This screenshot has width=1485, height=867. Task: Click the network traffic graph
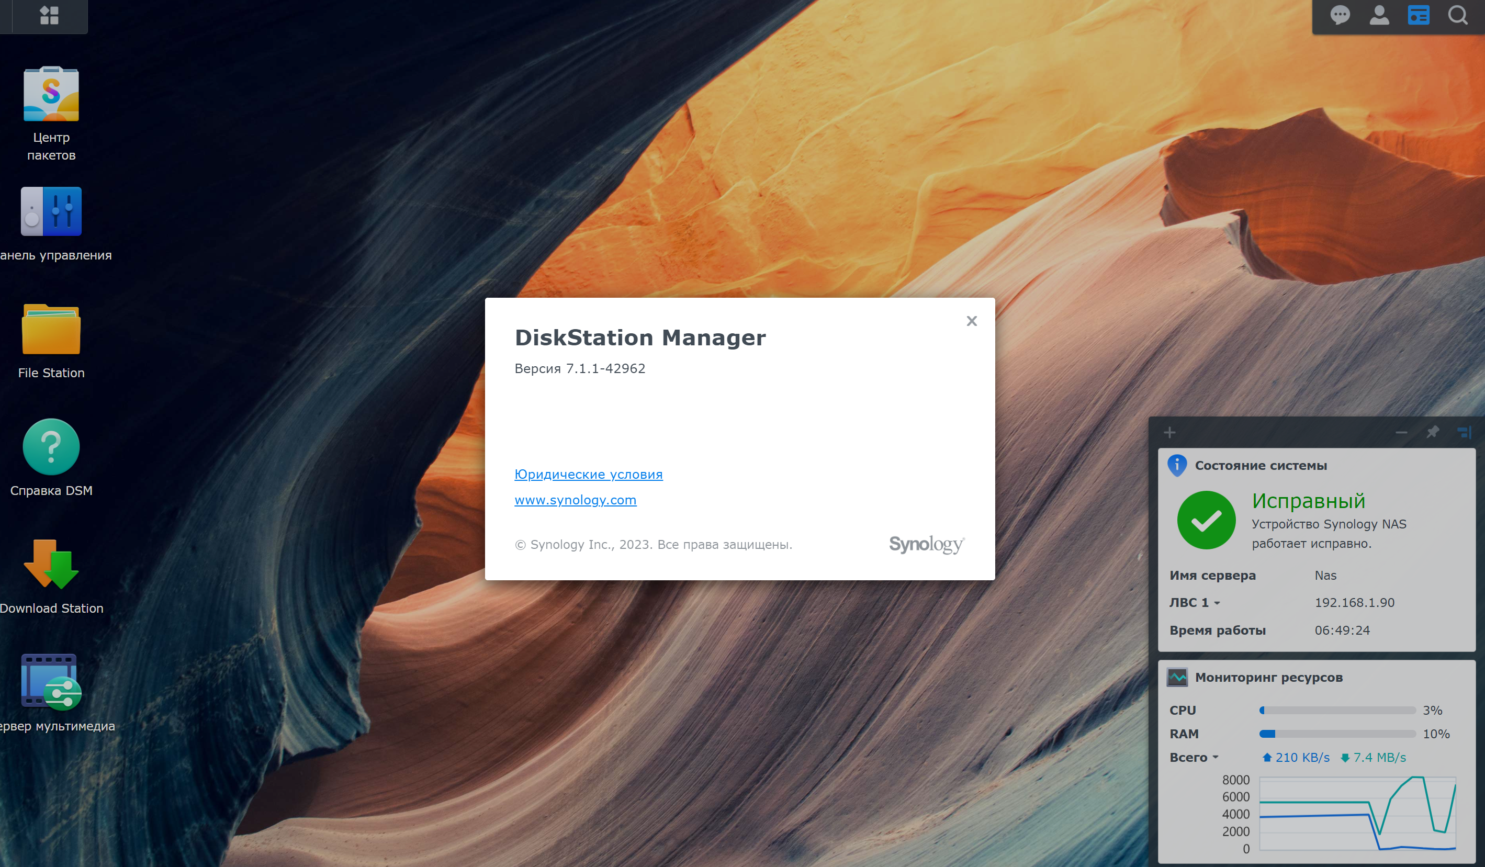click(x=1357, y=813)
